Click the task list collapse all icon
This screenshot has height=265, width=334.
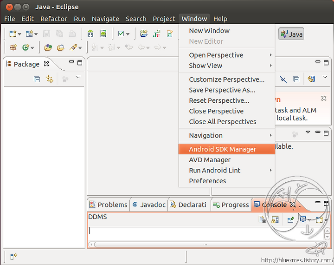[x=296, y=79]
